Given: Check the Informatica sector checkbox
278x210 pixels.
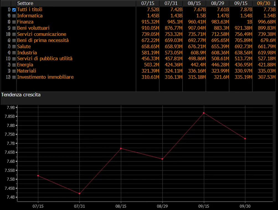Looking at the screenshot, I should [14, 16].
